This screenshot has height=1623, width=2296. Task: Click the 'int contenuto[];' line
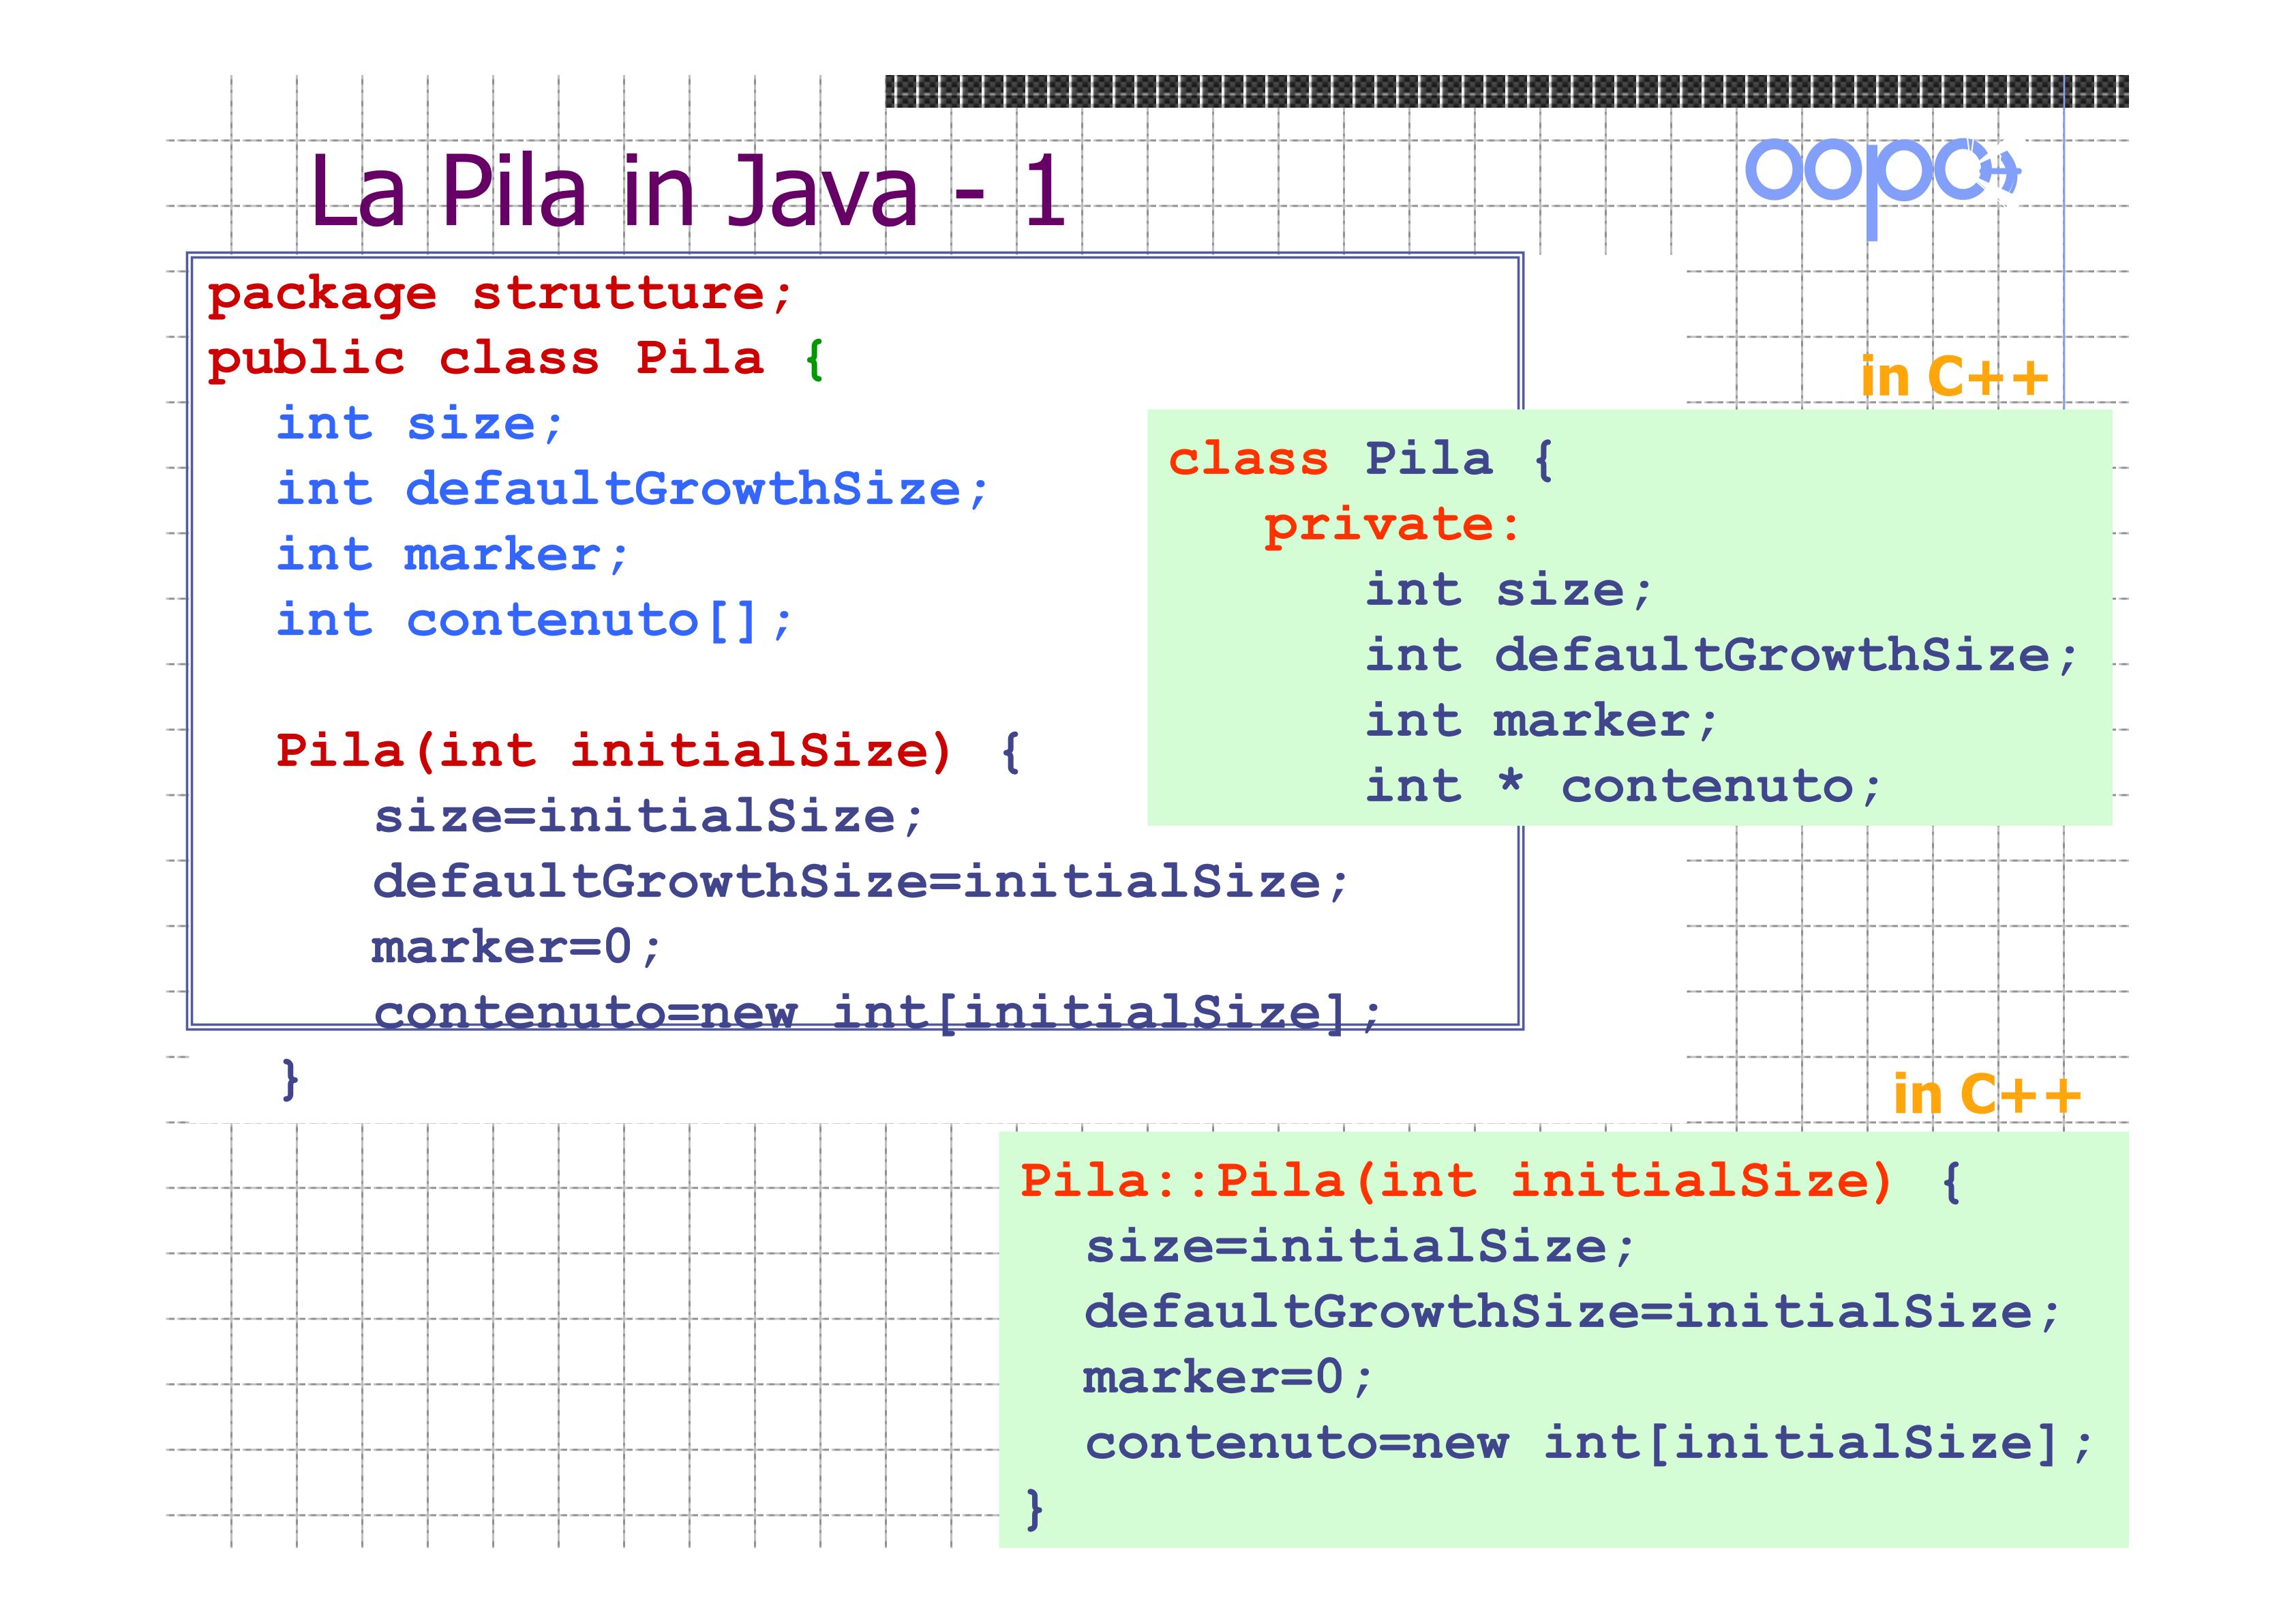pyautogui.click(x=534, y=621)
